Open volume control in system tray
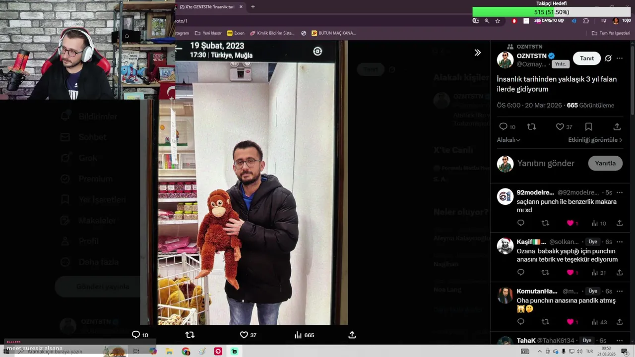 click(x=579, y=352)
